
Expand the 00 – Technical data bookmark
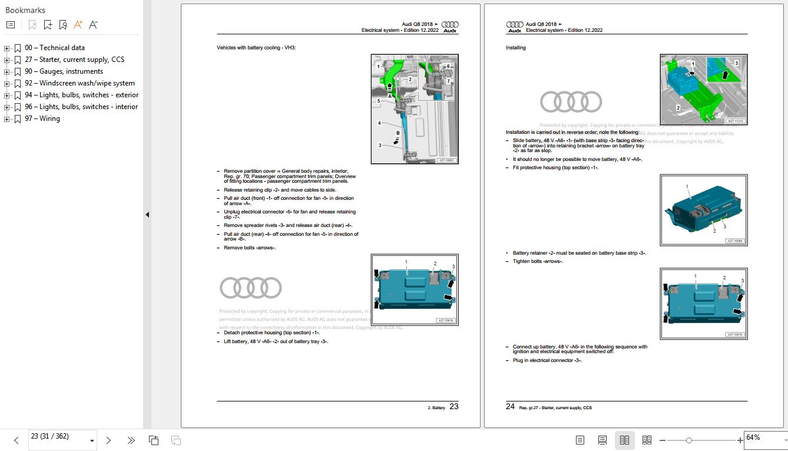(6, 48)
